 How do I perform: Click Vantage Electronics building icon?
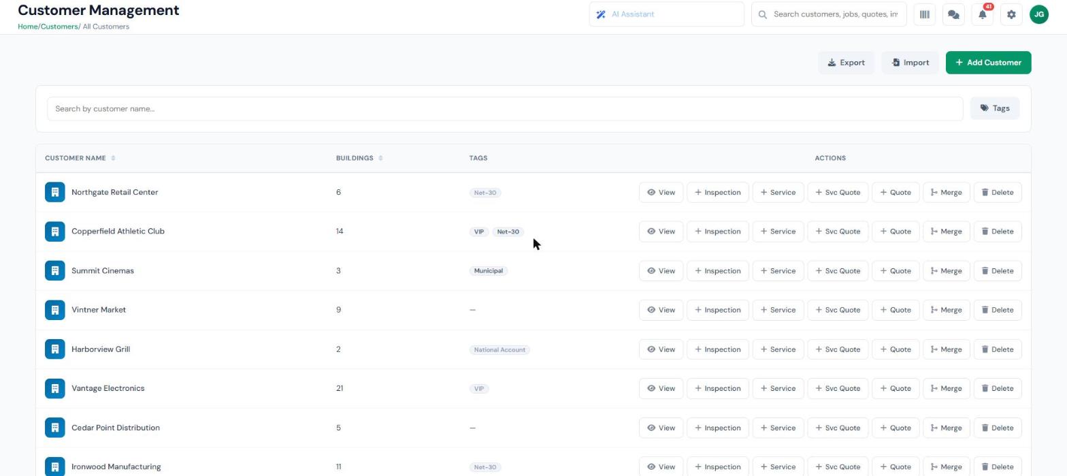[x=55, y=388]
